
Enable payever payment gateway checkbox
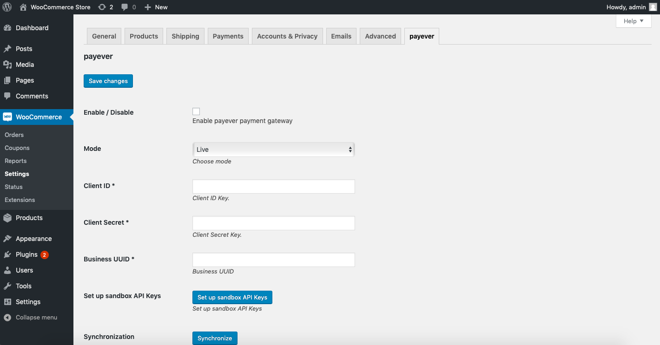click(x=196, y=111)
